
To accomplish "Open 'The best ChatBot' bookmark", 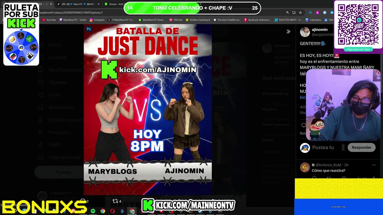I will pyautogui.click(x=227, y=20).
